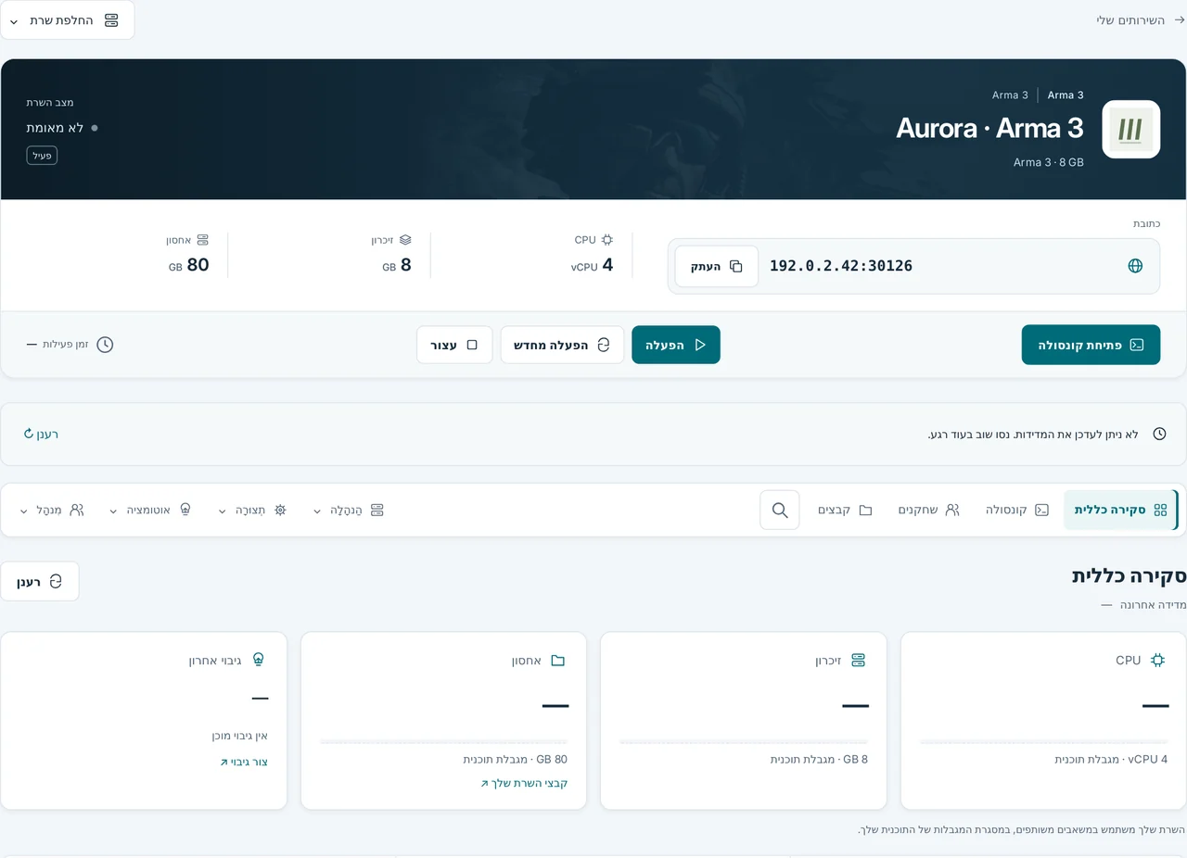Click the Arma 3 server logo

coord(1130,130)
